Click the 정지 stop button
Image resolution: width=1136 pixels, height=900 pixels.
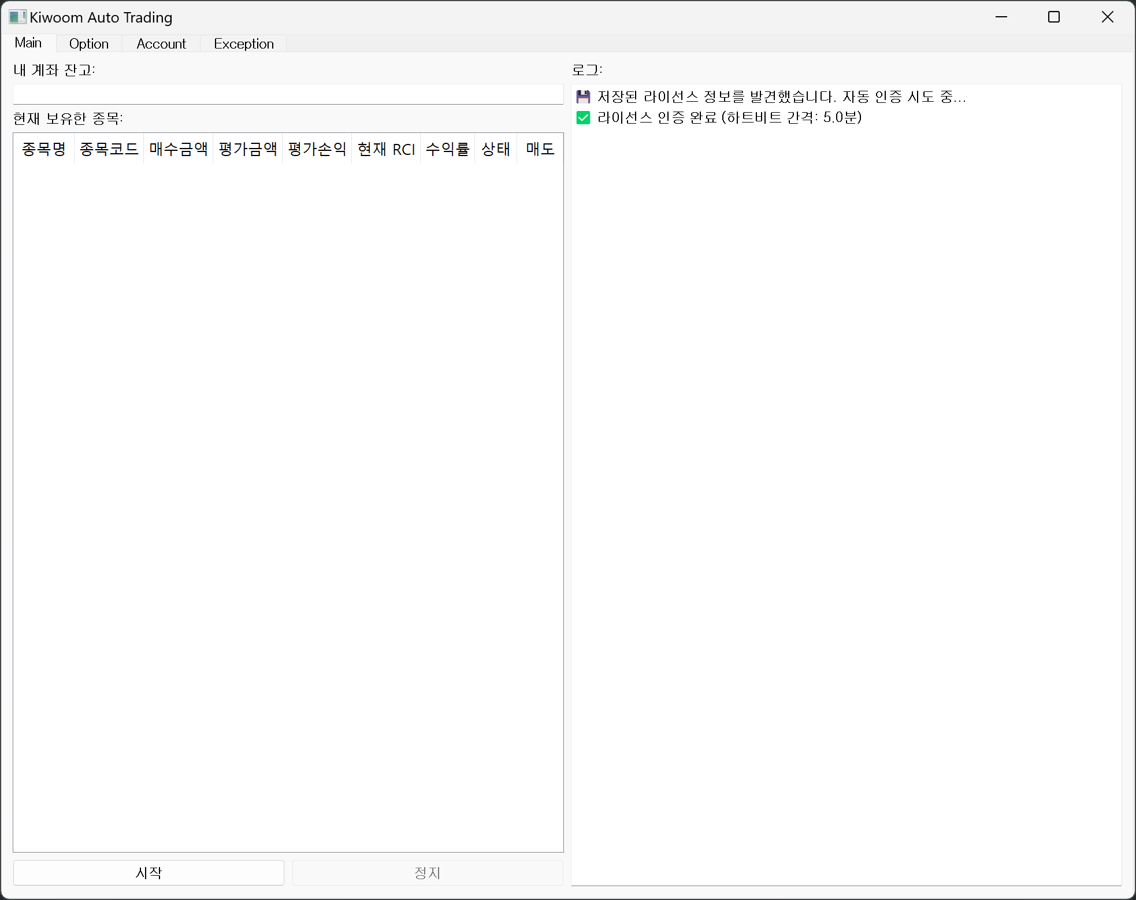[427, 872]
